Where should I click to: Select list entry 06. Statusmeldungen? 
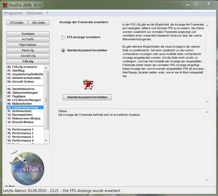click(25, 93)
